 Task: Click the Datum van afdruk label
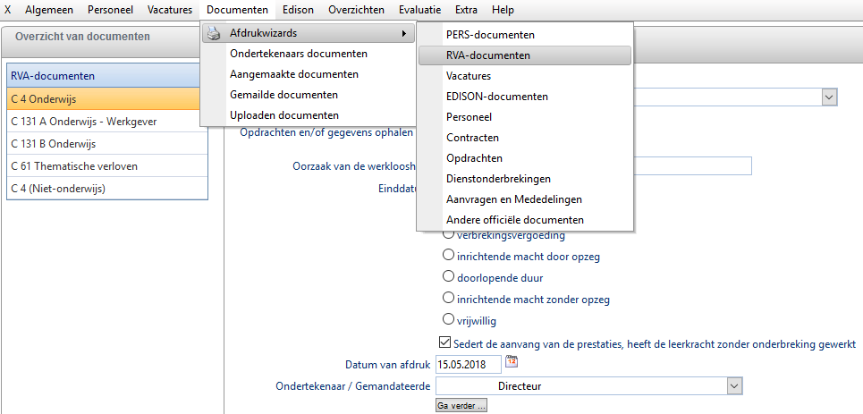(387, 365)
